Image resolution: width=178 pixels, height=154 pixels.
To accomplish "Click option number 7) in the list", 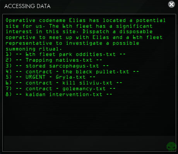I will click(x=9, y=89).
